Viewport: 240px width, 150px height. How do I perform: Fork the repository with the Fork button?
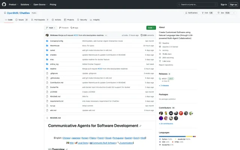[207, 13]
